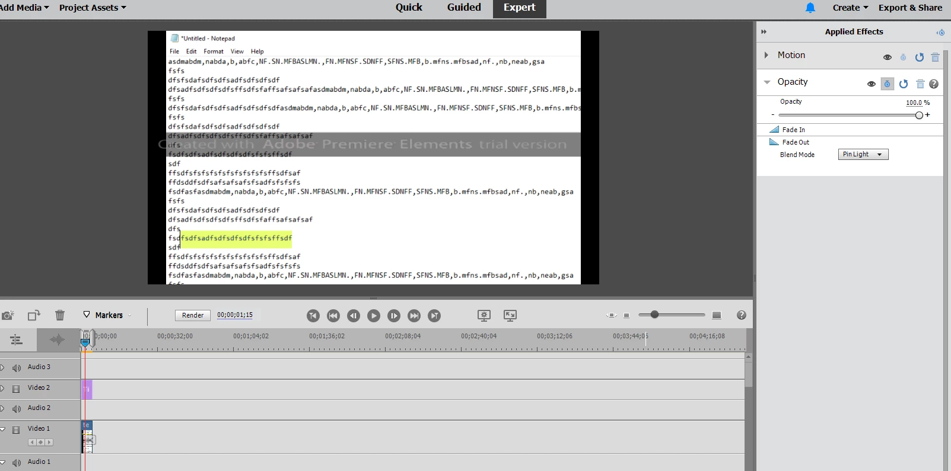Viewport: 951px width, 471px height.
Task: Delete the Opacity effect
Action: 920,84
